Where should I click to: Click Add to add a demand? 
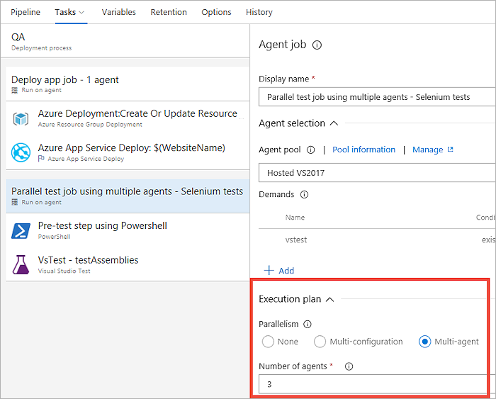pyautogui.click(x=279, y=271)
